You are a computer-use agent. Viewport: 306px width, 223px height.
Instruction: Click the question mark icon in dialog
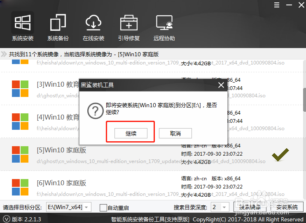pos(95,111)
